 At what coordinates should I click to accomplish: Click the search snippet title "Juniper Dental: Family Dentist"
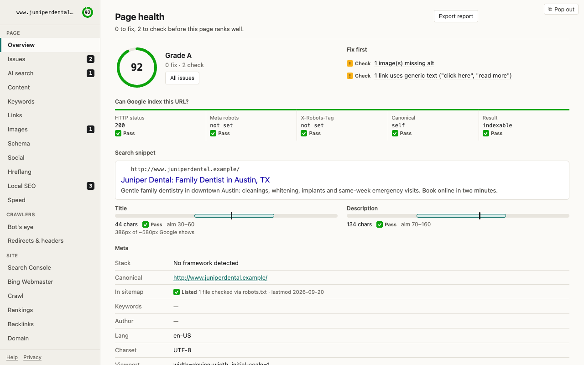195,180
